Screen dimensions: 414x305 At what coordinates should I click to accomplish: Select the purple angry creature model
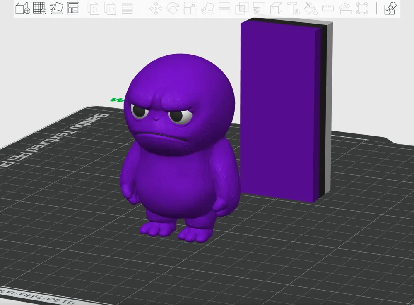pyautogui.click(x=180, y=148)
